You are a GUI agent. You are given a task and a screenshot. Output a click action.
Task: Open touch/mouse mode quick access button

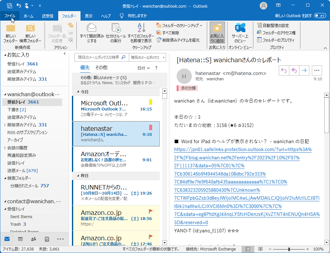point(26,6)
